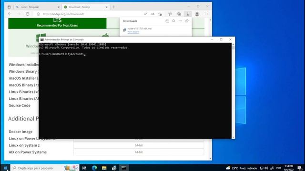
Task: Go back in Edge browser
Action: point(10,14)
